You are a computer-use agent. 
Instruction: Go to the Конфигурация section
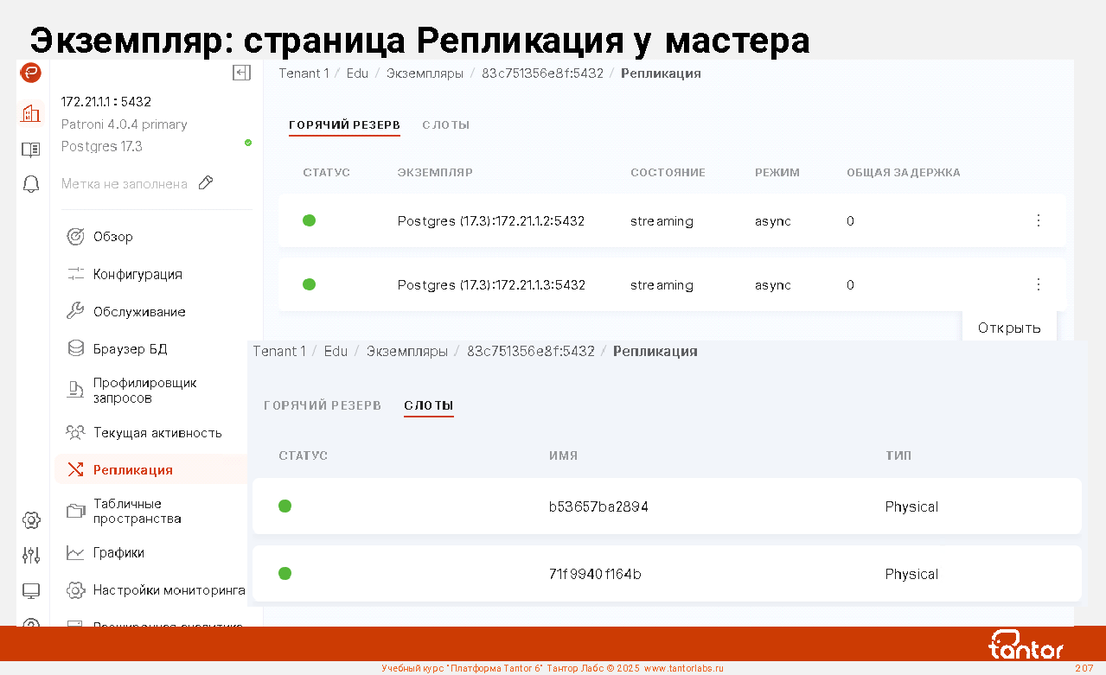coord(137,274)
